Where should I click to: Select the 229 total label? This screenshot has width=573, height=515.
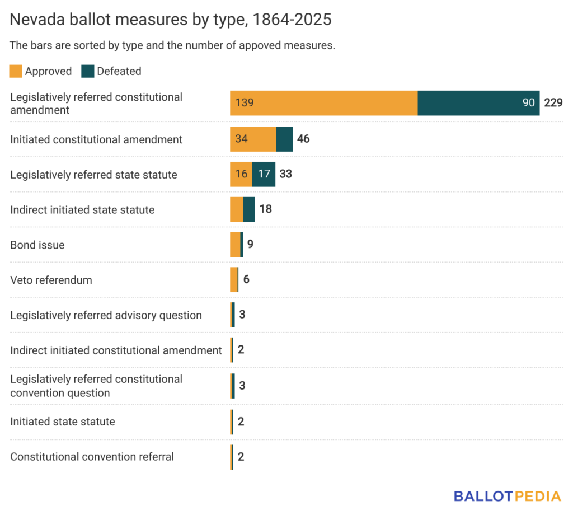[x=553, y=103]
